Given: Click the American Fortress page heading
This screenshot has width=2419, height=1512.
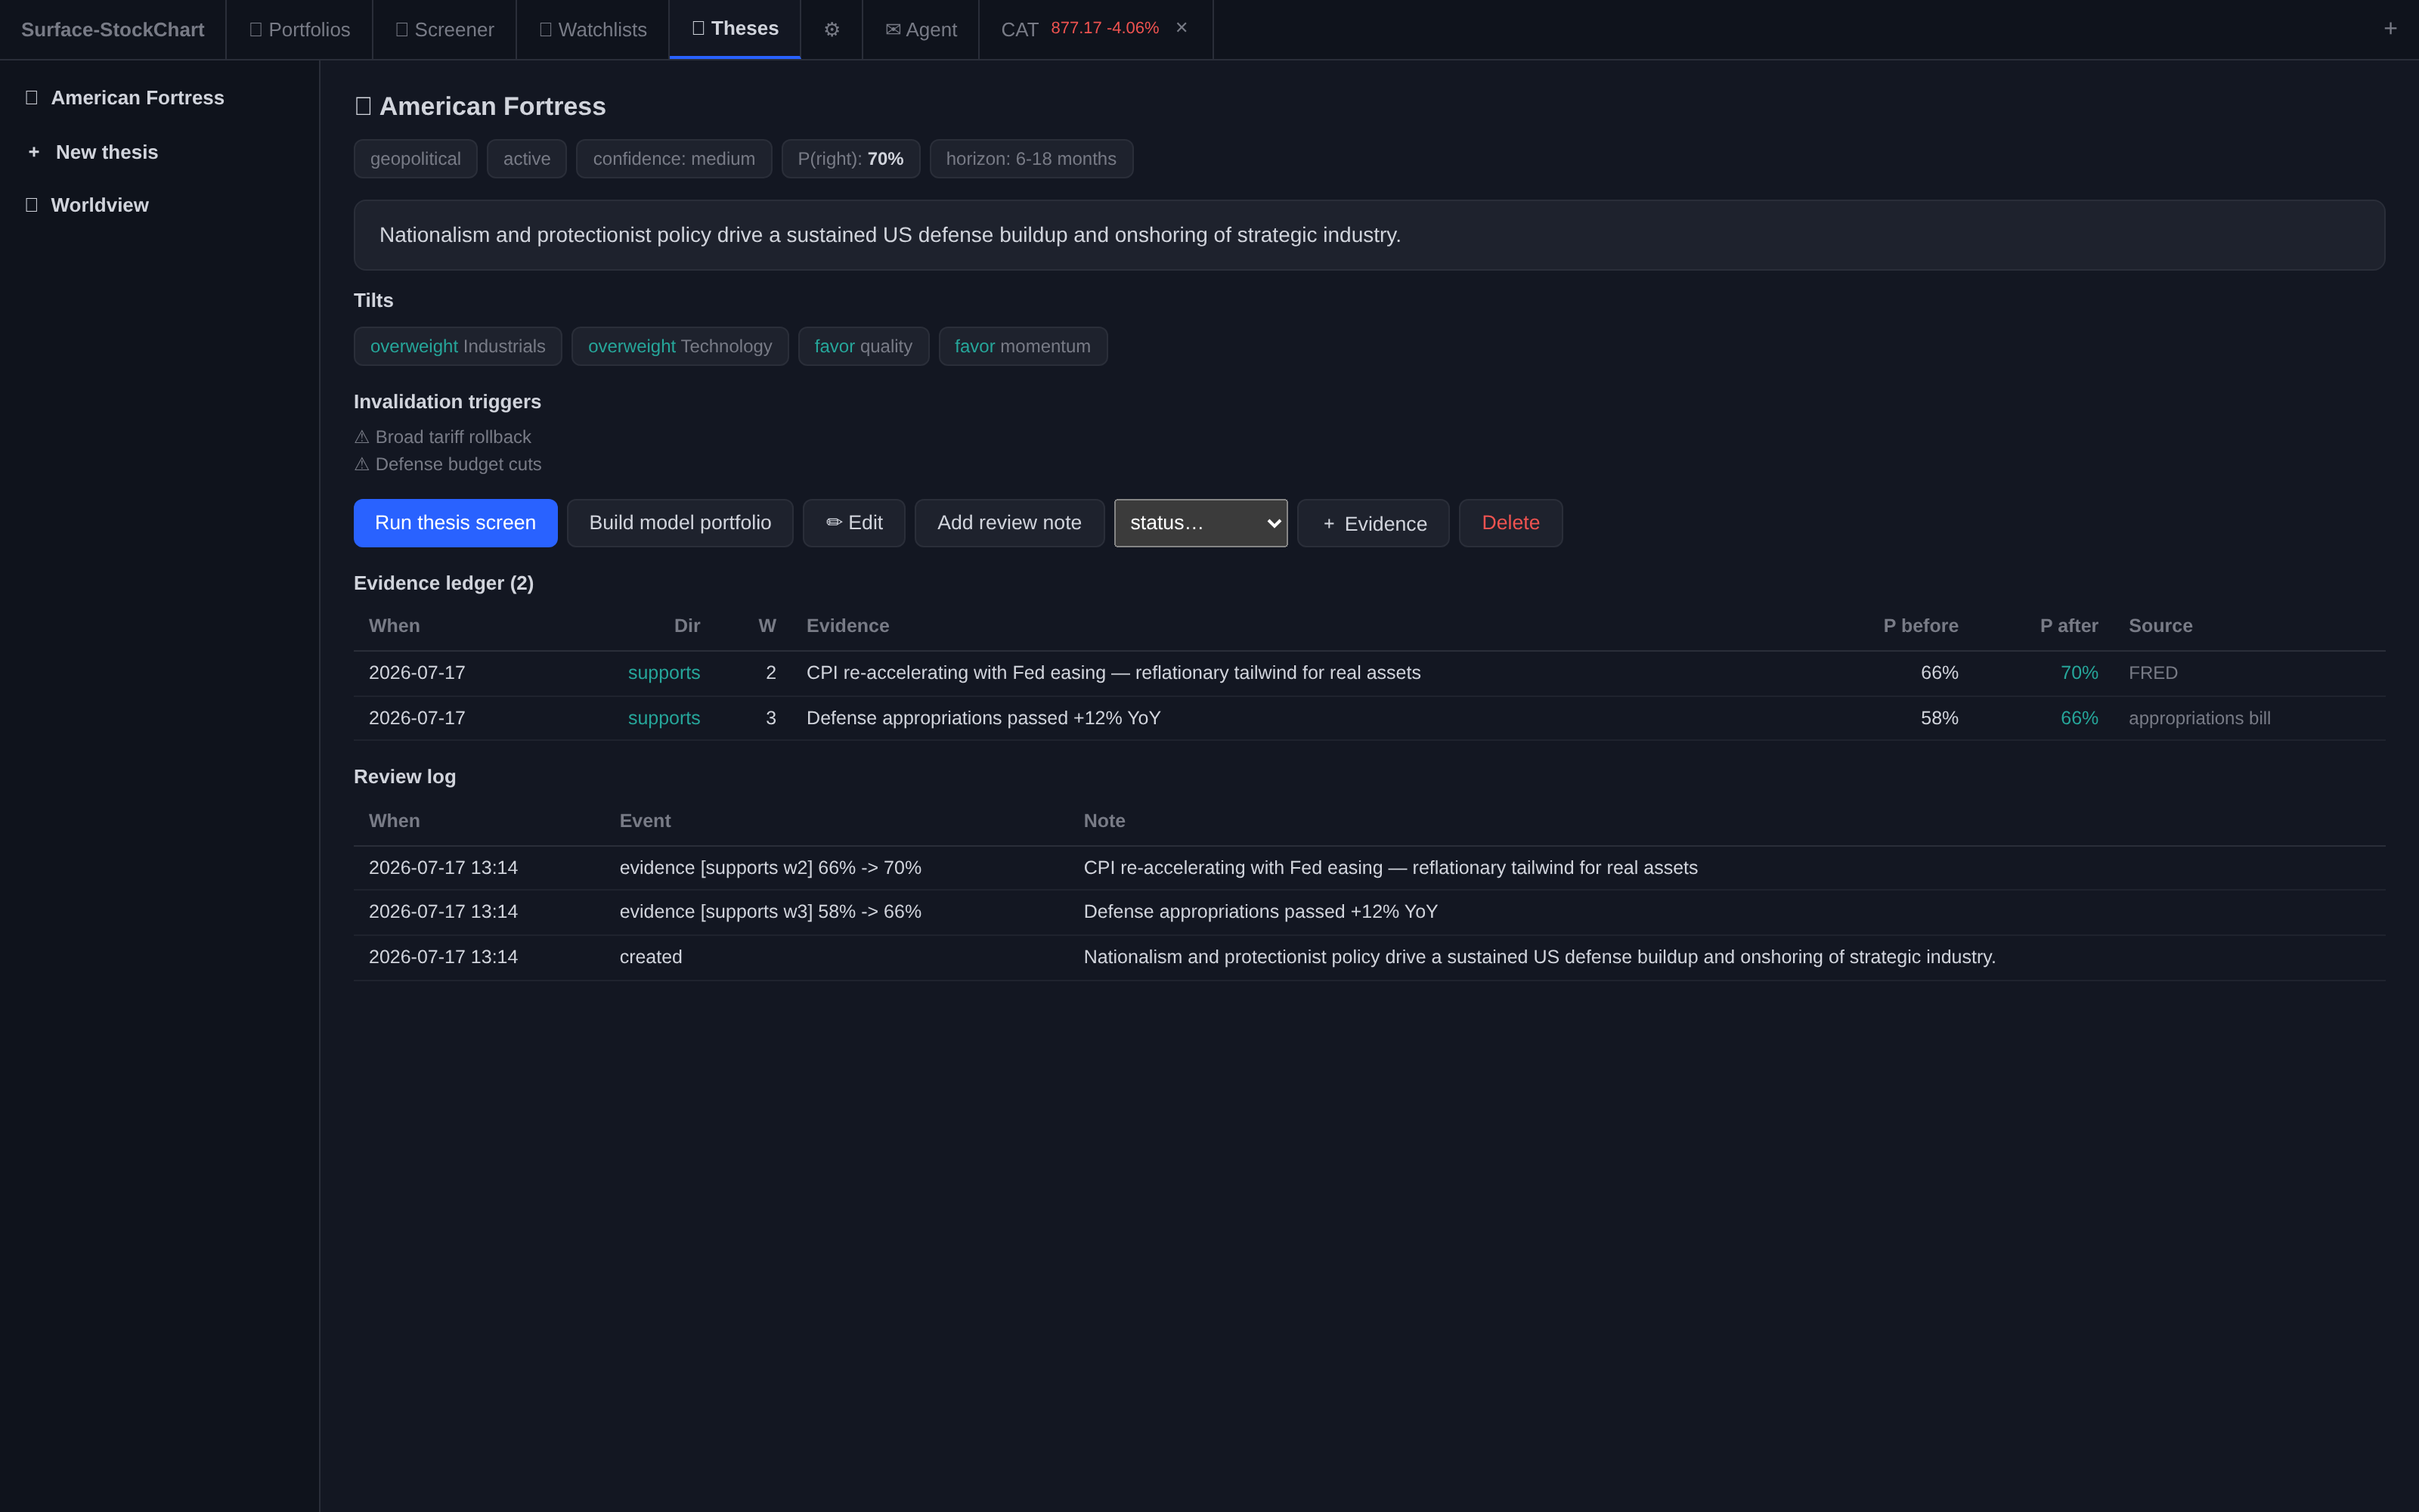Looking at the screenshot, I should tap(481, 106).
